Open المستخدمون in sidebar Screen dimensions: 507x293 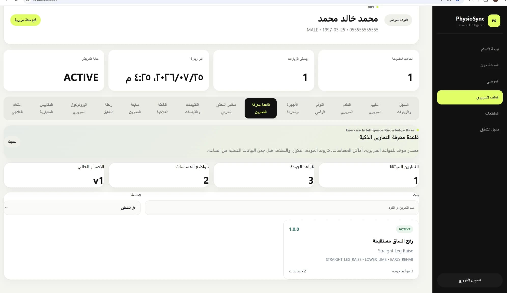pos(470,65)
